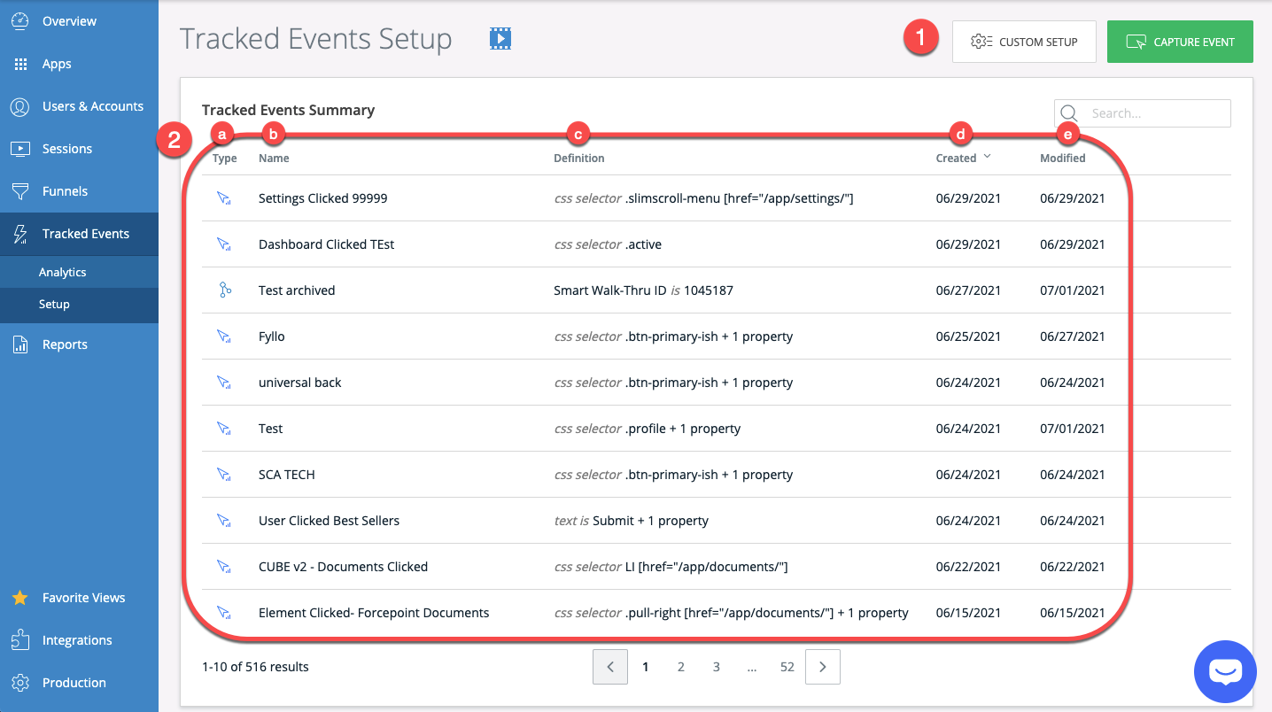Open Element Clicked- Forcepoint Documents event
The width and height of the screenshot is (1272, 712).
374,613
